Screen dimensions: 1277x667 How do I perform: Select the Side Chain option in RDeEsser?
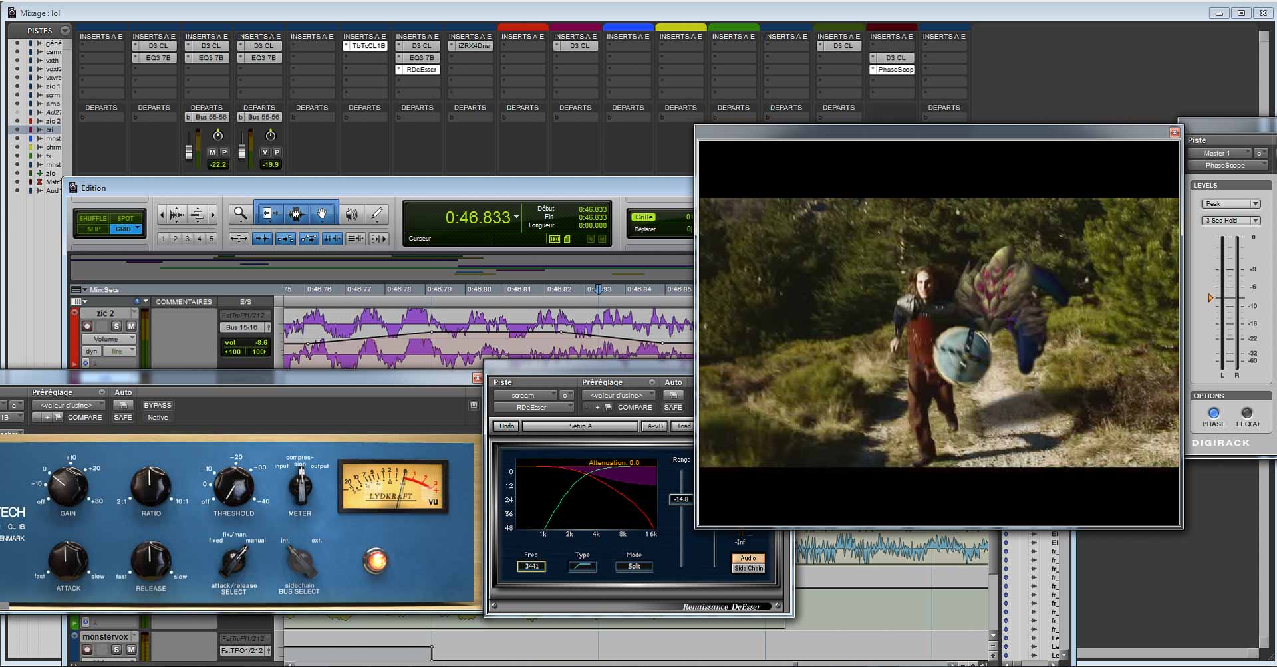pyautogui.click(x=748, y=568)
